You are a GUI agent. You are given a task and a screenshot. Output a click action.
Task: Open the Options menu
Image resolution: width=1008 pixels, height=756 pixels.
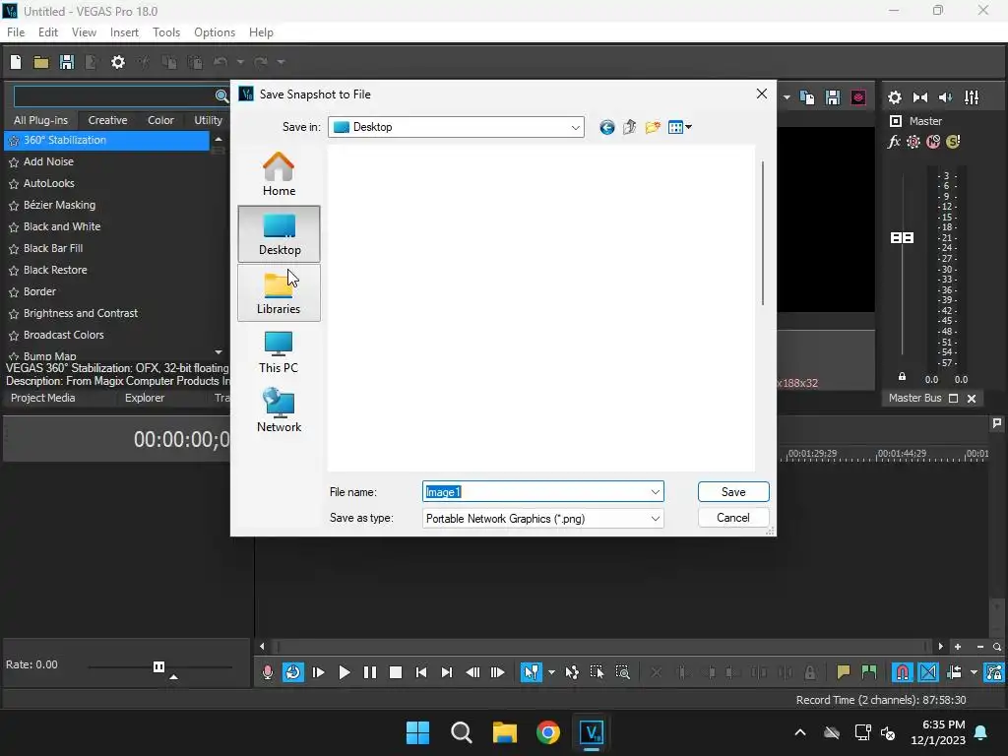pos(214,32)
